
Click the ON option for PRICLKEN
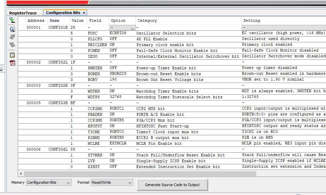point(112,44)
